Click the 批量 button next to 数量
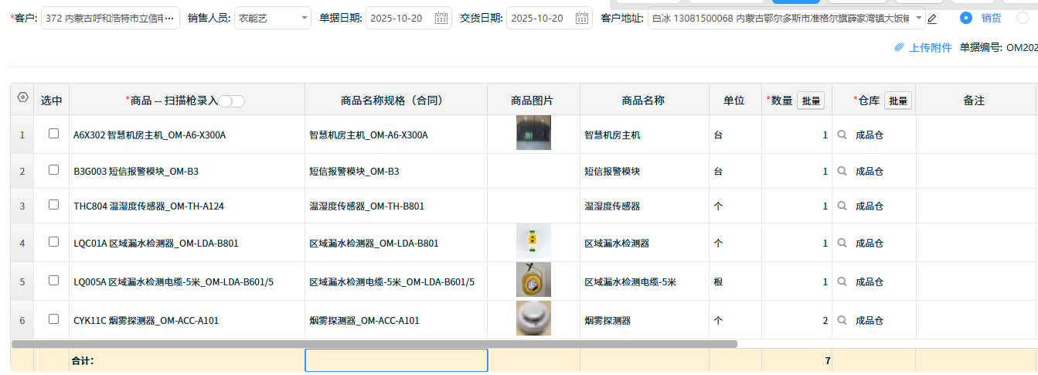 coord(810,101)
